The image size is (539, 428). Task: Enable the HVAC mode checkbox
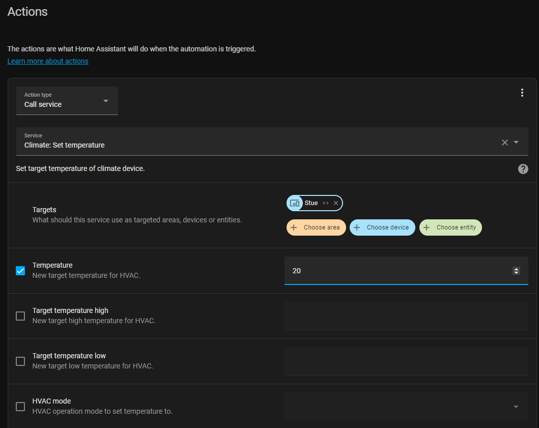[20, 407]
